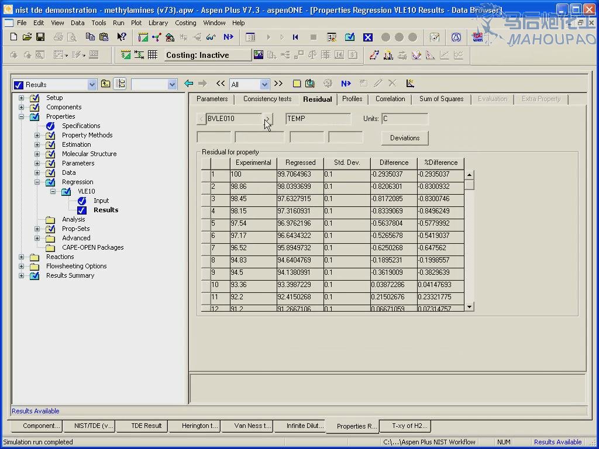Click the blue X icon in toolbar

(367, 37)
